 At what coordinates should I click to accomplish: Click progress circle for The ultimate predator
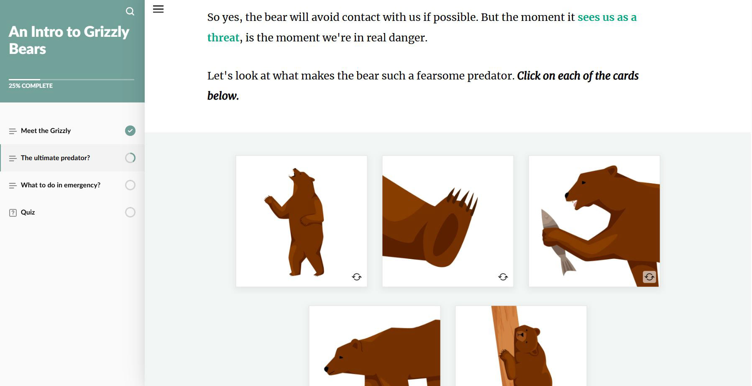[130, 158]
